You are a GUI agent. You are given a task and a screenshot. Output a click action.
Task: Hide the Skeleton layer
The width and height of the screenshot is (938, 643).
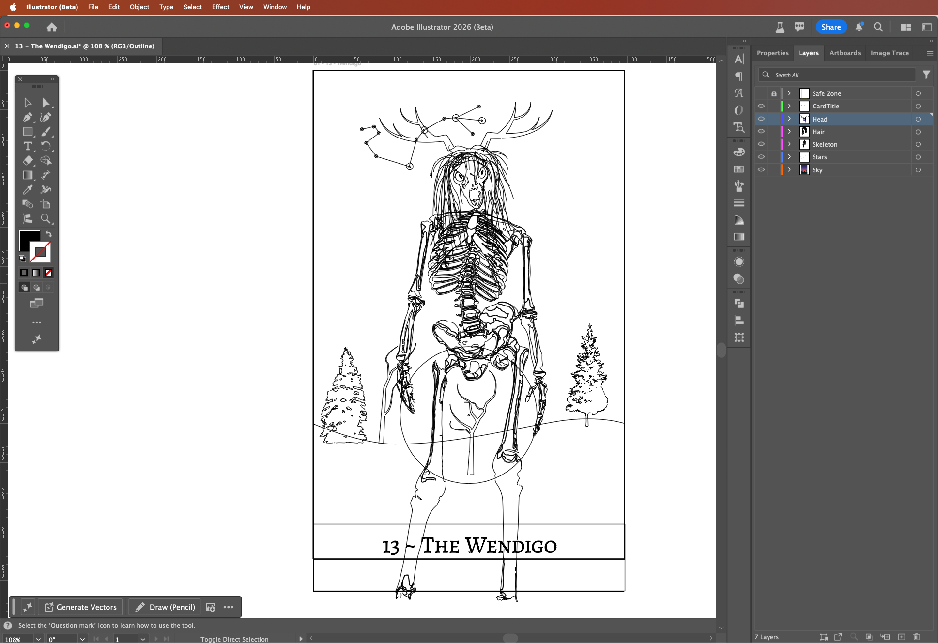click(761, 144)
